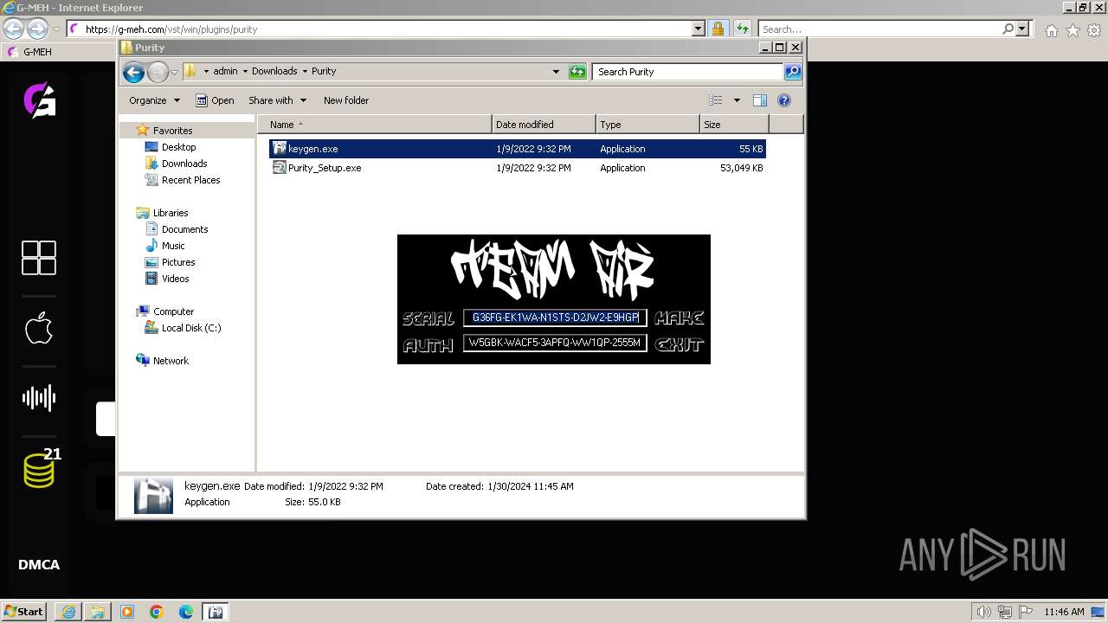Click the taskbar clock 11:46 AM
The height and width of the screenshot is (623, 1108).
[x=1064, y=612]
